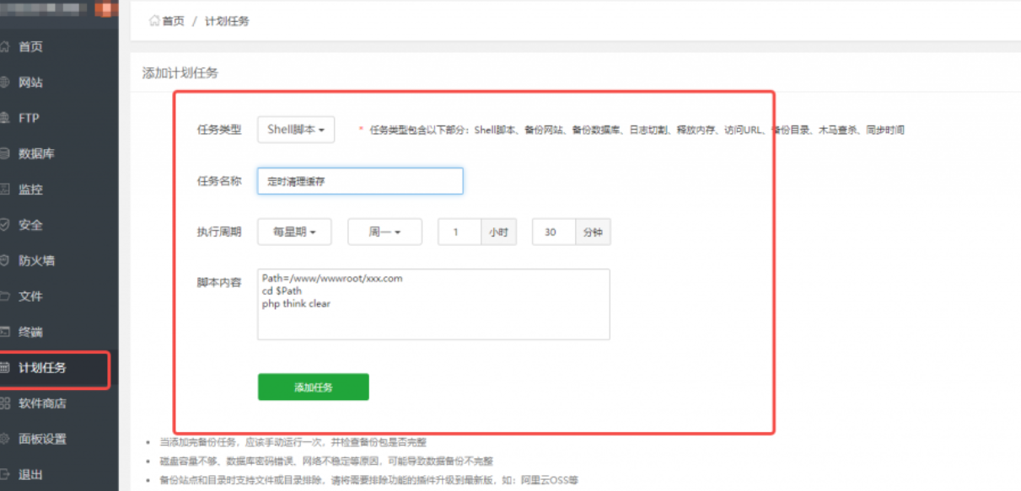Select 防火墙 in the sidebar
Image resolution: width=1021 pixels, height=491 pixels.
pyautogui.click(x=37, y=261)
